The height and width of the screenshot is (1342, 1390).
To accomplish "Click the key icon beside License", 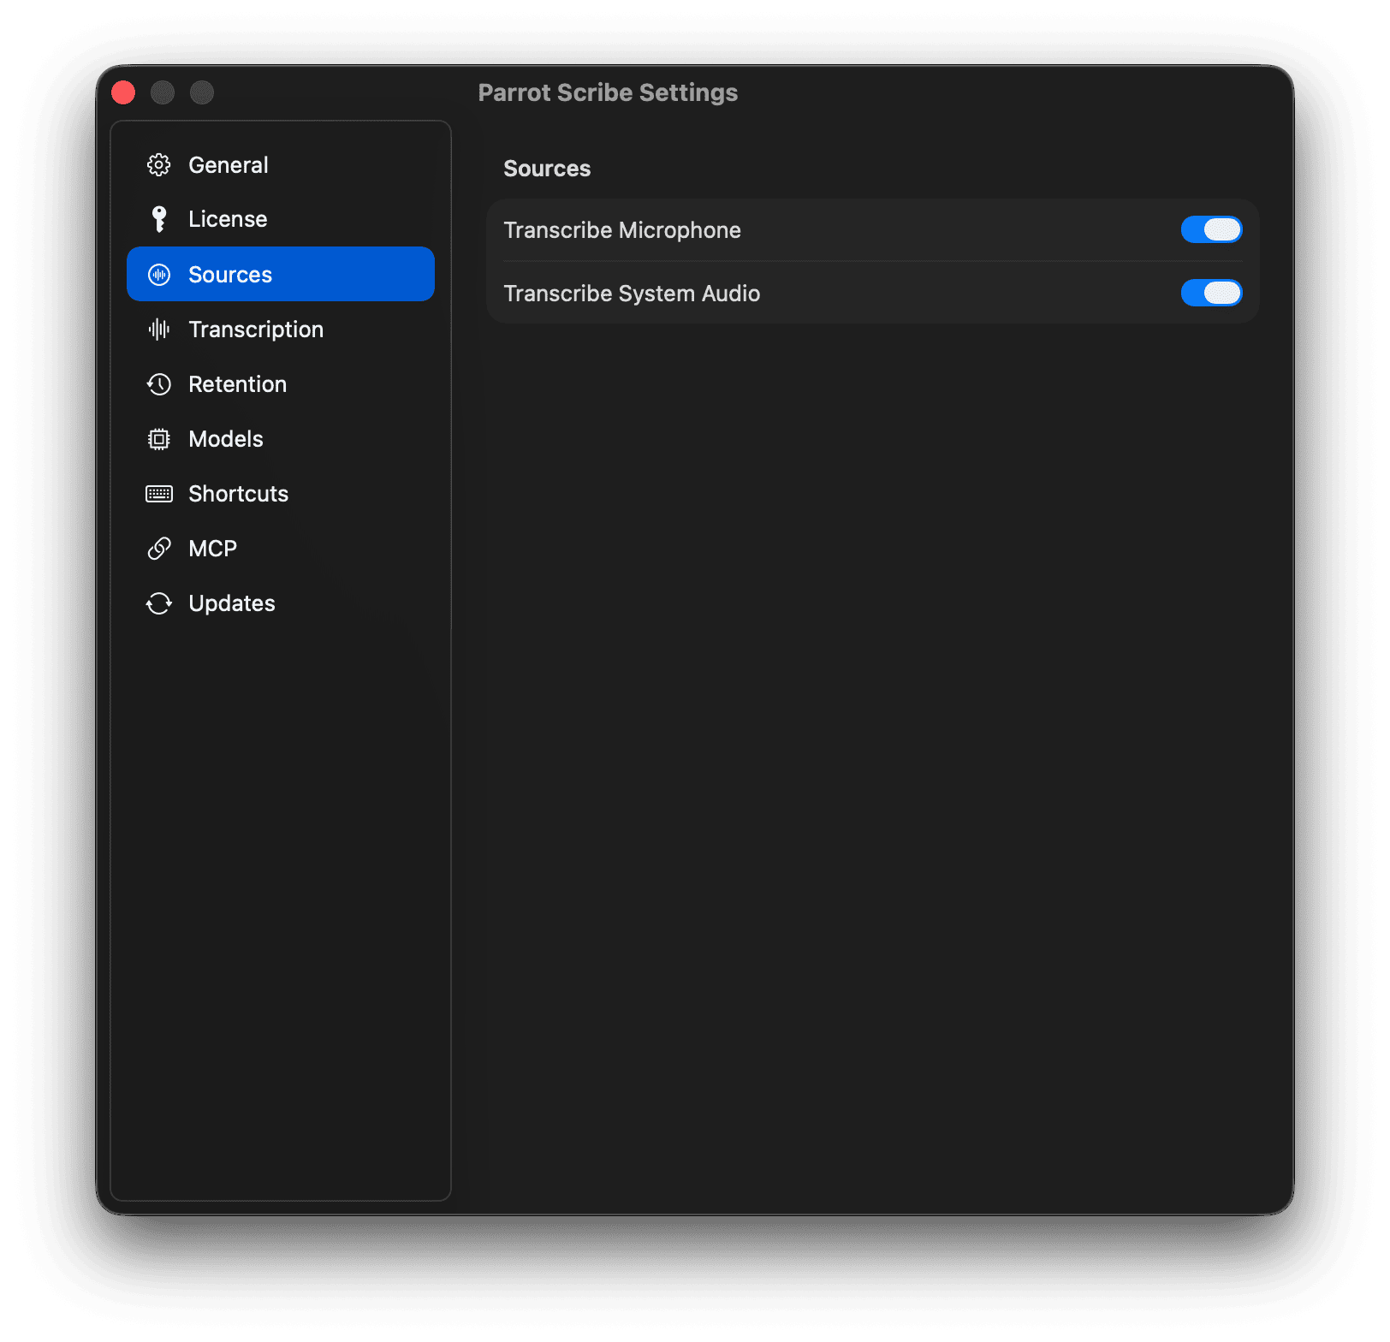I will click(x=159, y=218).
